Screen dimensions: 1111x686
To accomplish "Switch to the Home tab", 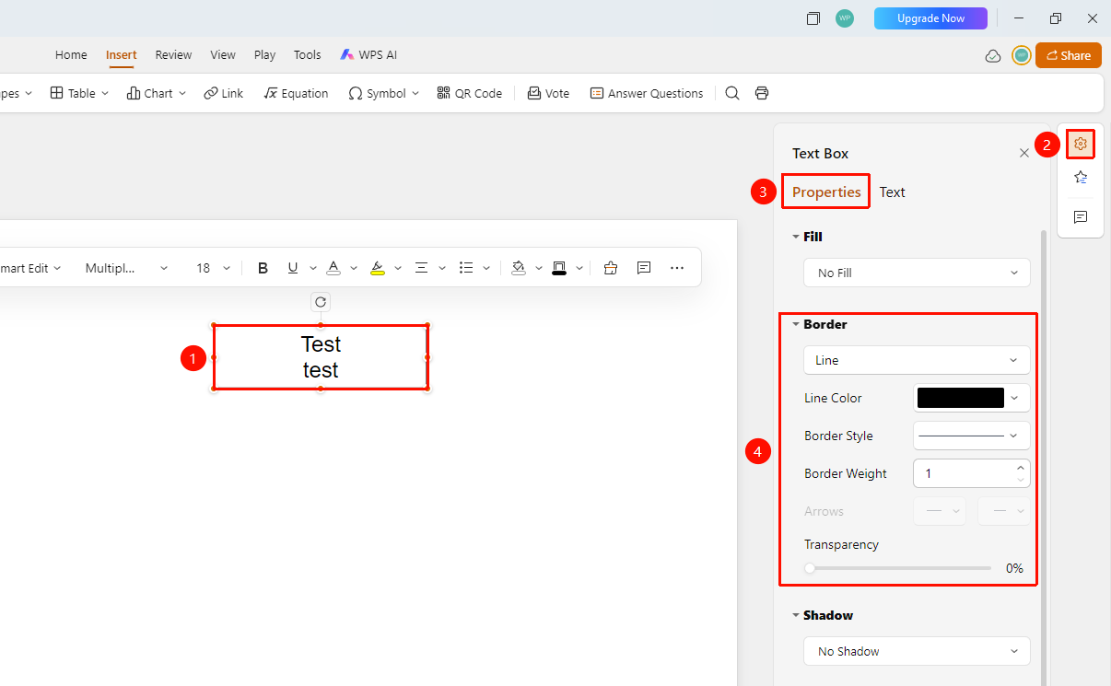I will (x=71, y=55).
